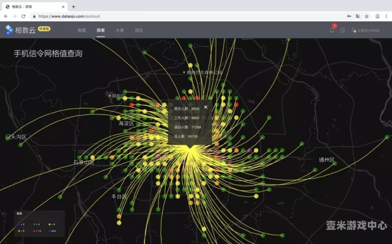The width and height of the screenshot is (392, 244).
Task: Click the purple 'else' legend swatch
Action: [x=49, y=231]
